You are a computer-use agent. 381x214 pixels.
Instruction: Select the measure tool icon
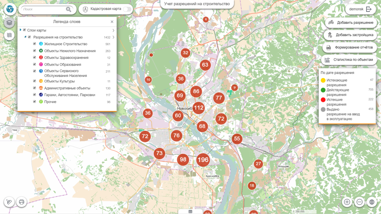pyautogui.click(x=9, y=202)
